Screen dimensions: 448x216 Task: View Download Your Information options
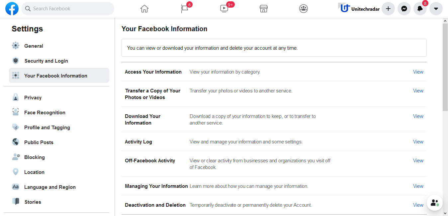pyautogui.click(x=418, y=116)
